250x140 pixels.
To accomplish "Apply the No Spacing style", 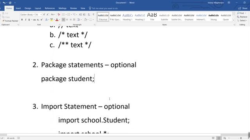I will click(115, 17).
